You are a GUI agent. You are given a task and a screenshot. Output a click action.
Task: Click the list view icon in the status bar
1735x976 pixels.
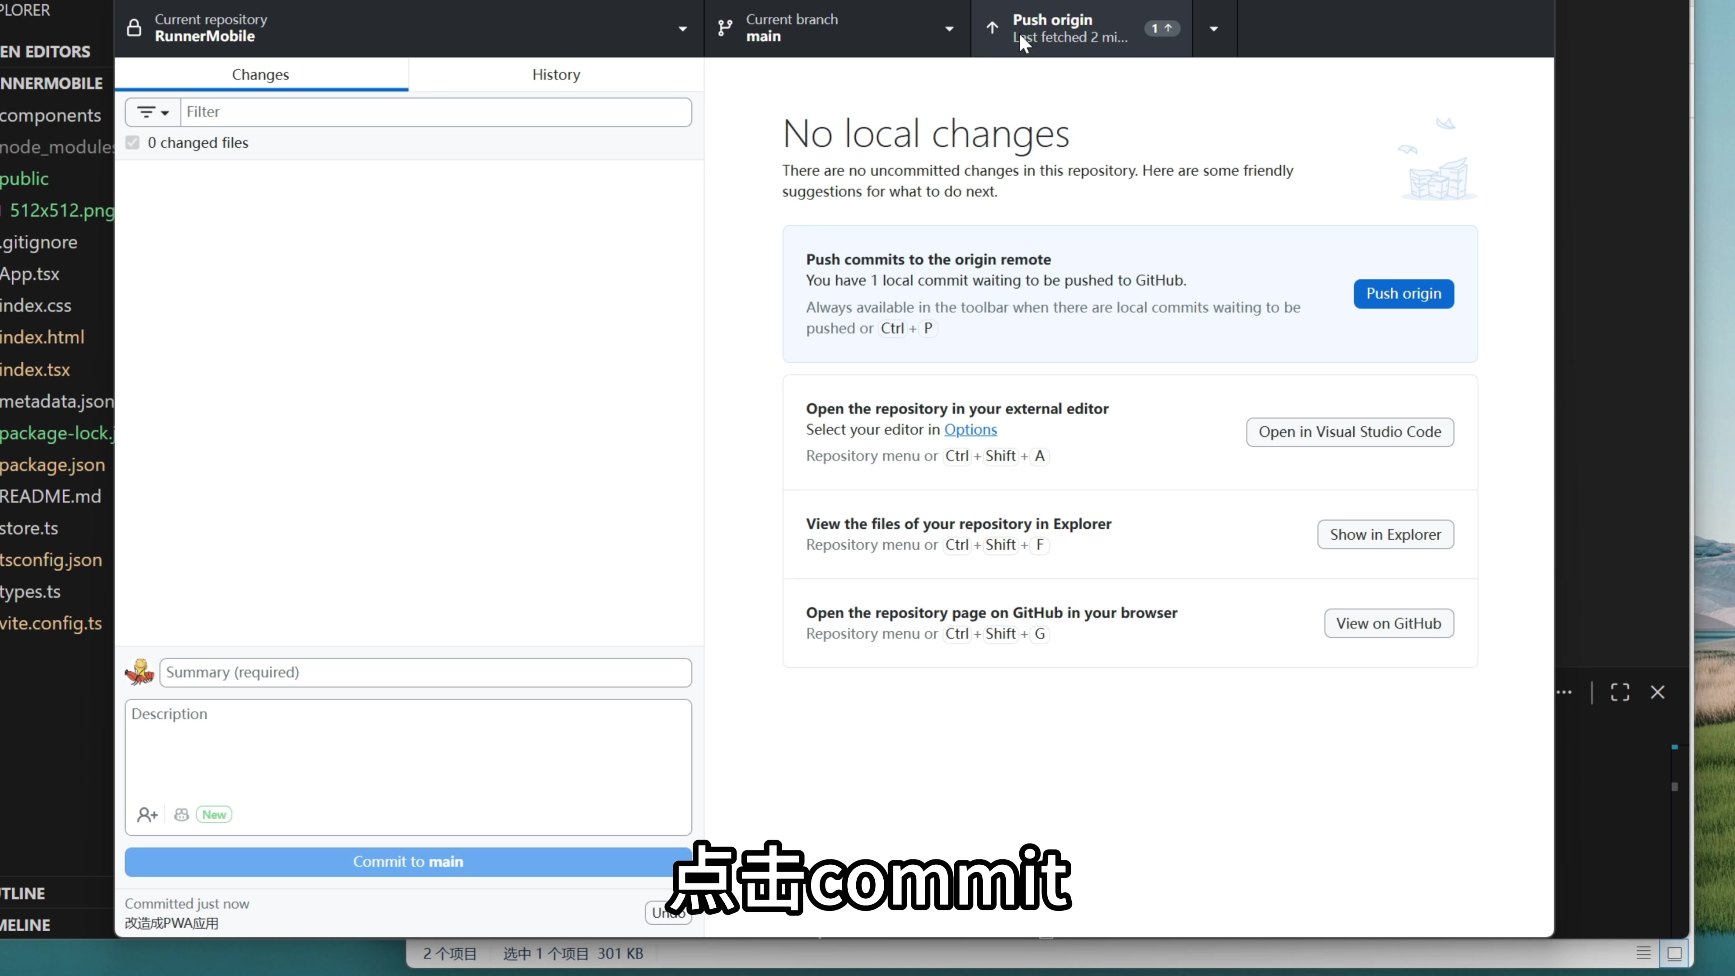[1643, 953]
